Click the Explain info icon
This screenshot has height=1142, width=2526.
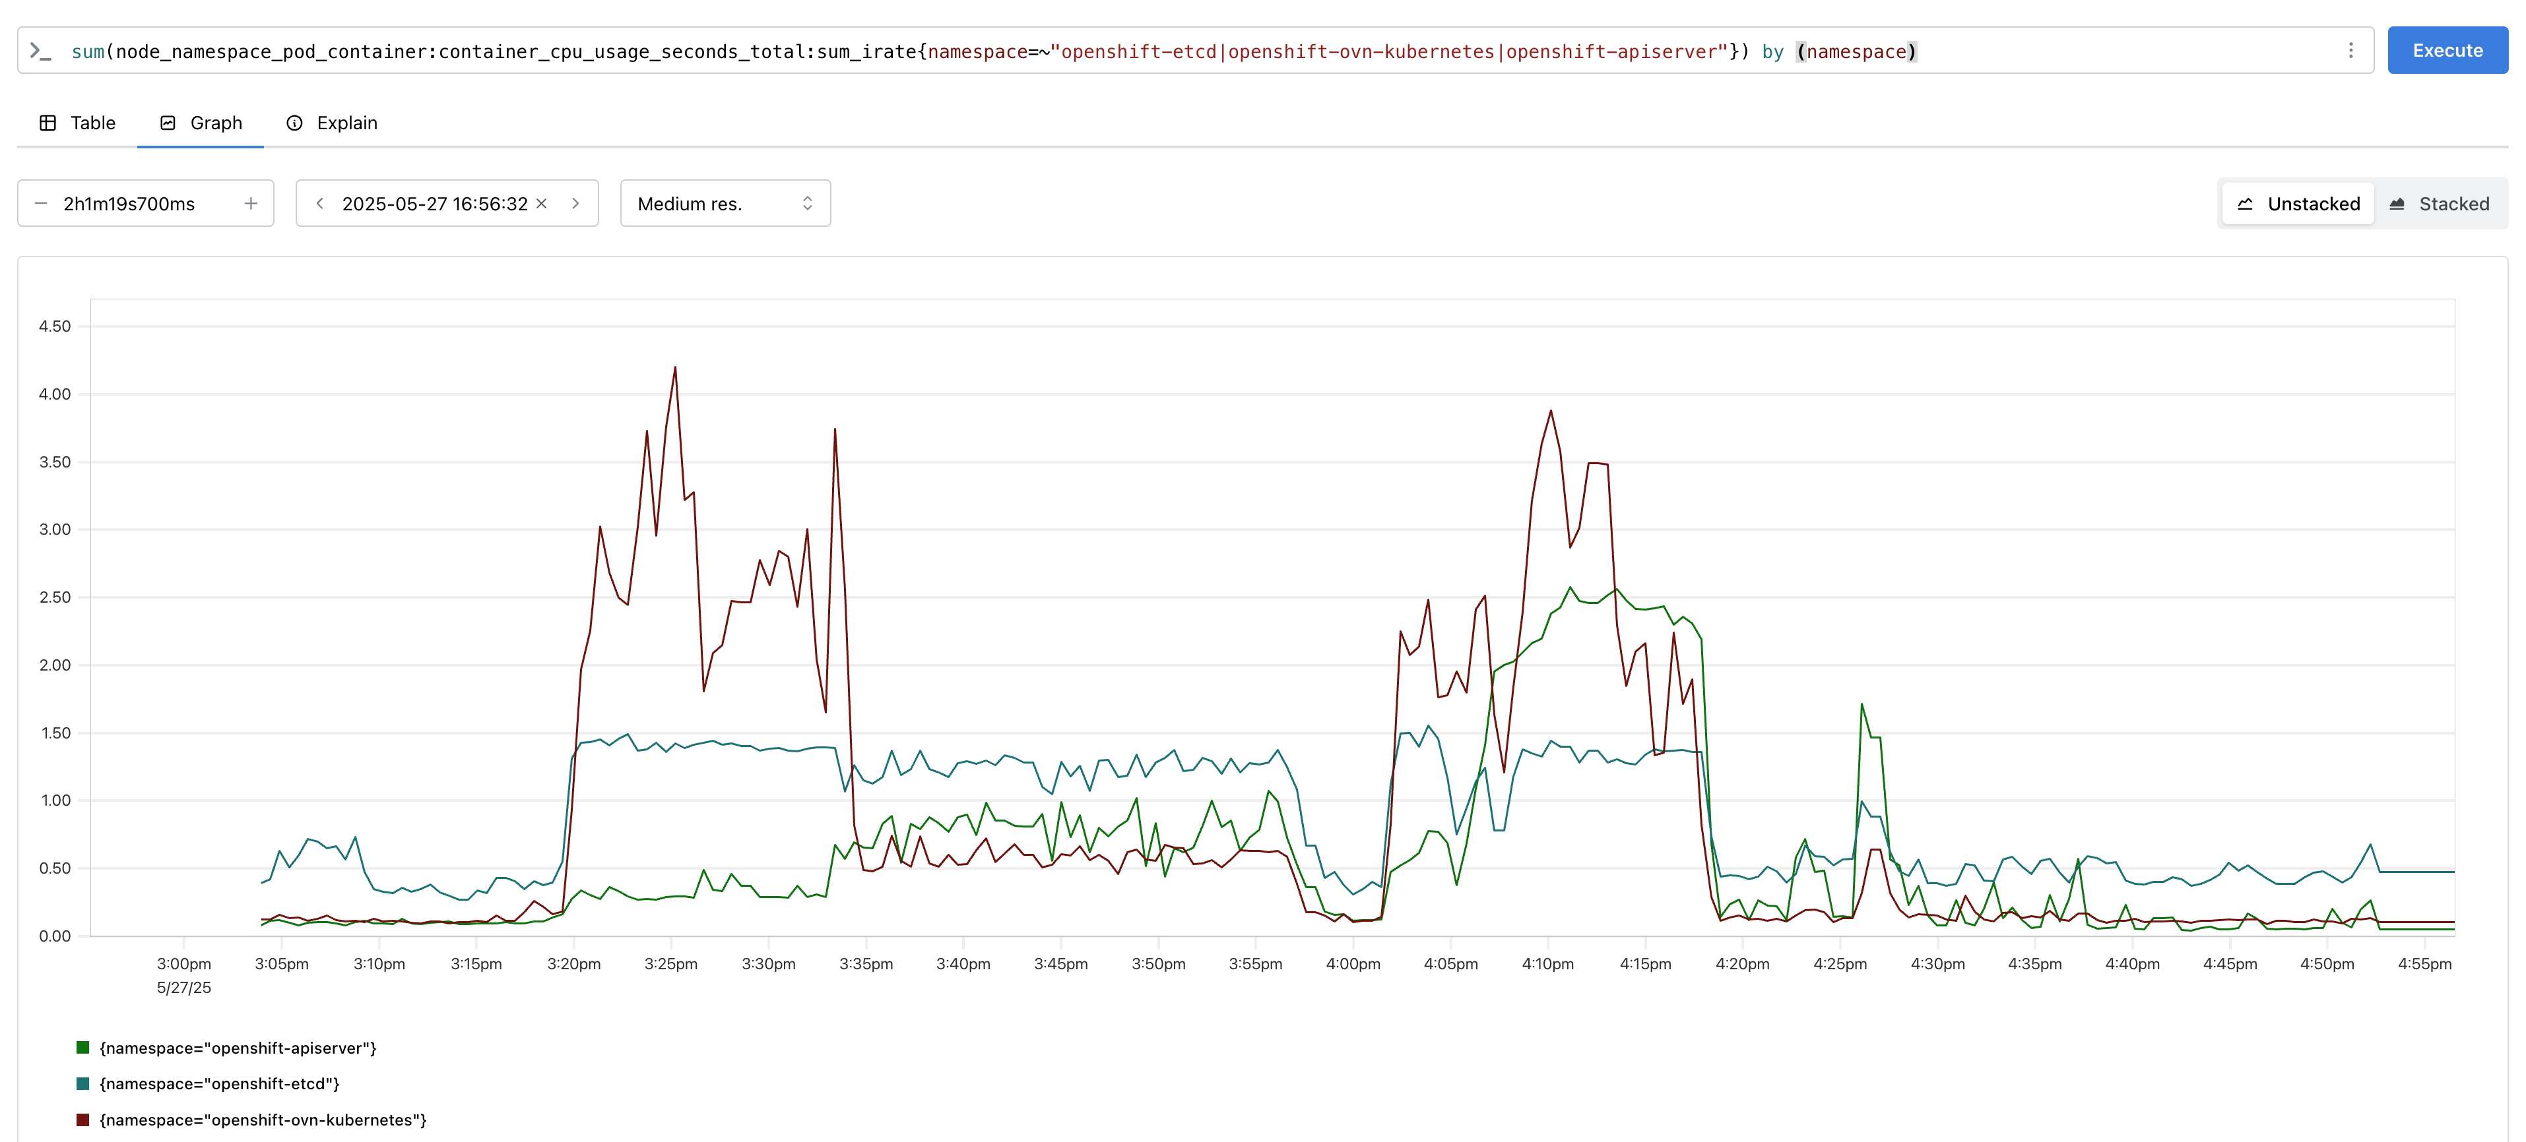294,123
